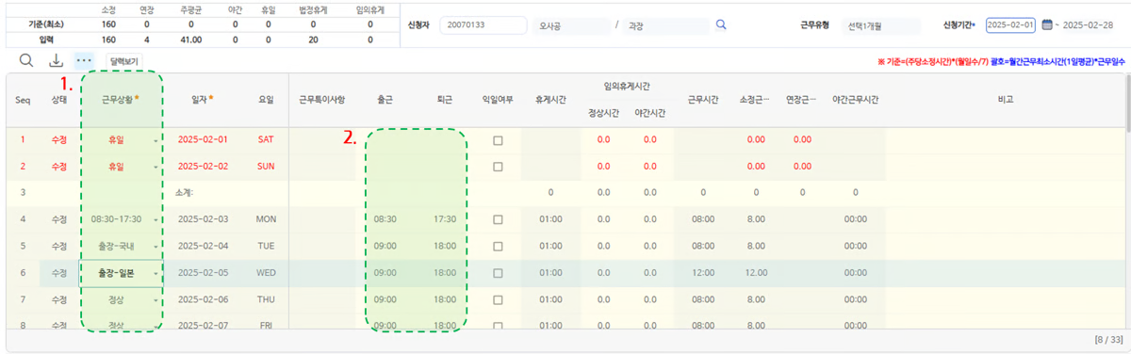Click the 휴게시간 column header

550,99
